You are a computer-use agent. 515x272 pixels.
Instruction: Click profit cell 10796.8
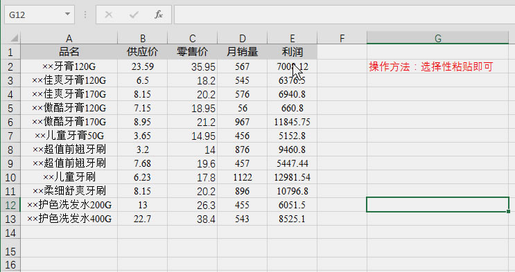tap(293, 191)
